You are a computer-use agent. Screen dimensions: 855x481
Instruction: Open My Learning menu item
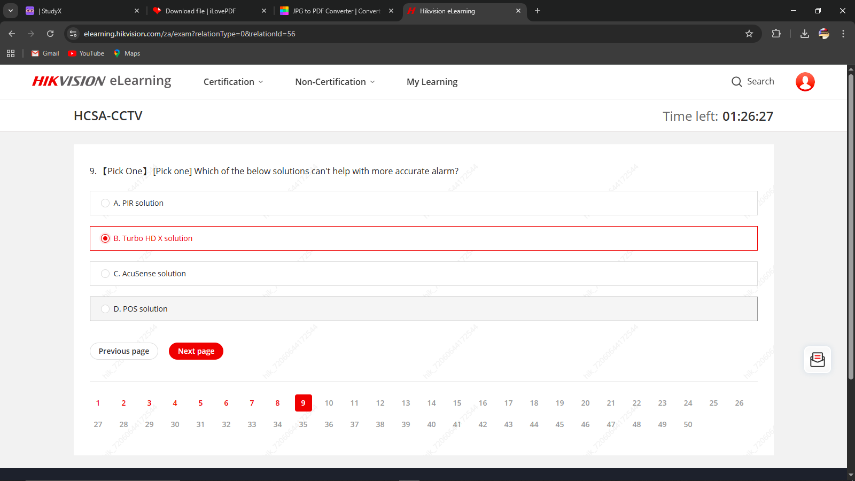click(432, 82)
